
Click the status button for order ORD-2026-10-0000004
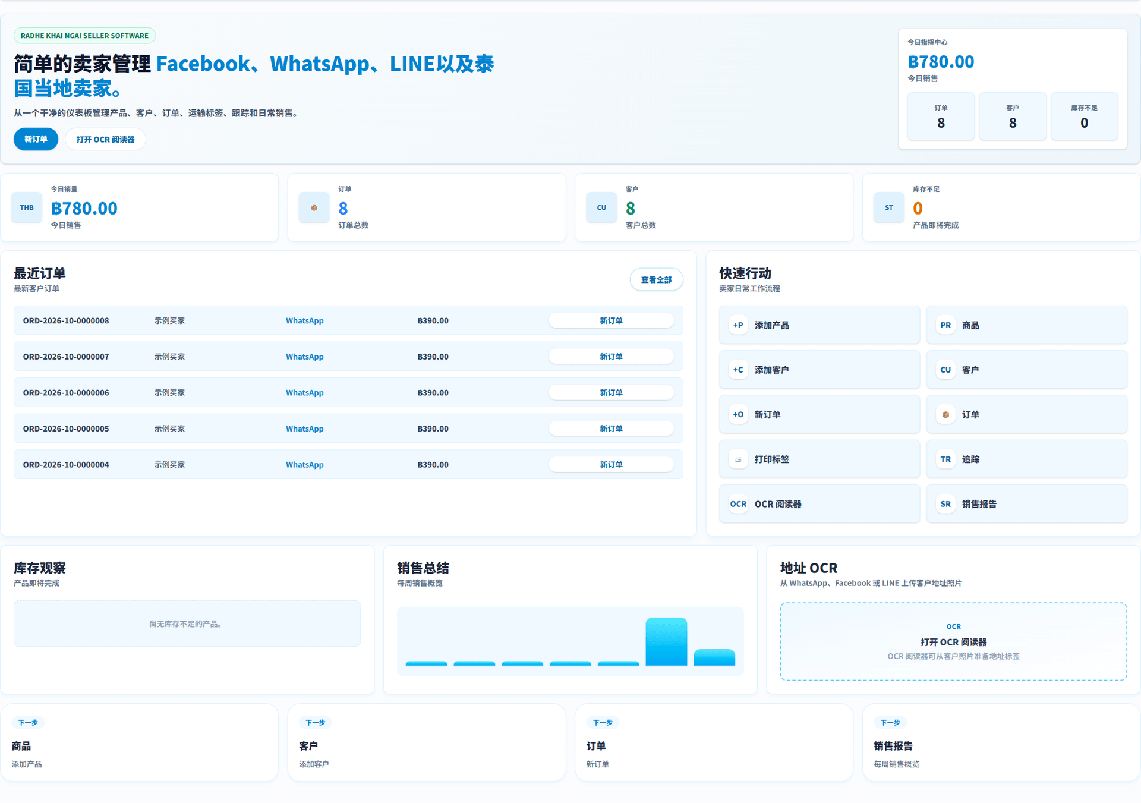point(611,465)
